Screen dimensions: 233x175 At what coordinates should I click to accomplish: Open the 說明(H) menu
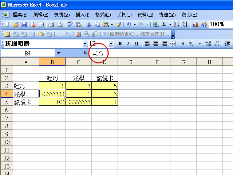189,15
